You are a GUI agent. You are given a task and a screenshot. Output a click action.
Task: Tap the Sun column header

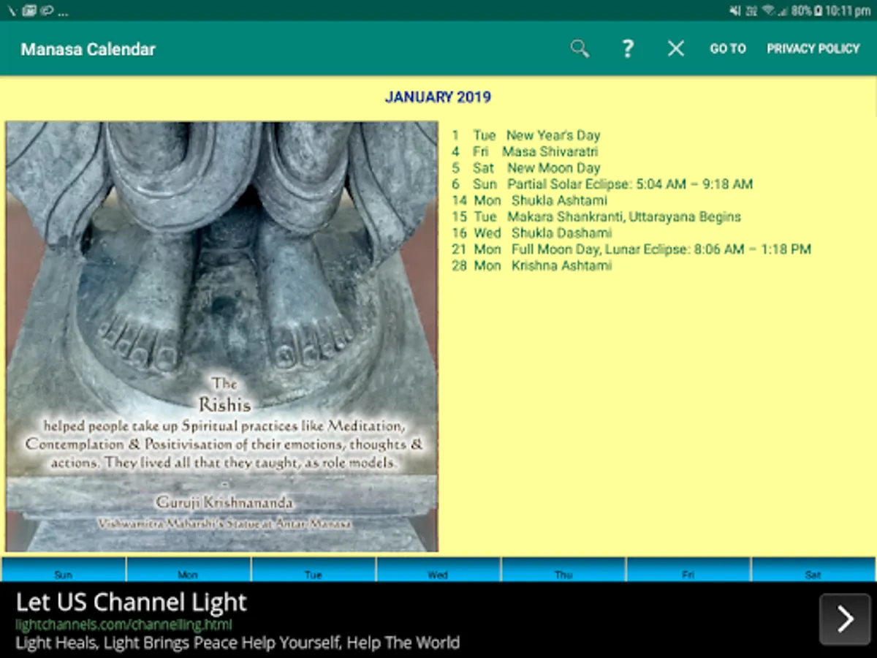(x=64, y=570)
